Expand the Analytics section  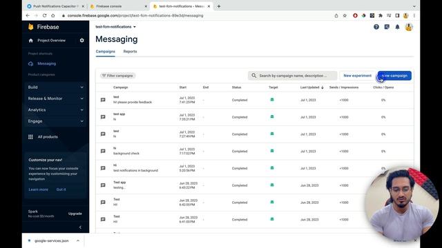[55, 110]
